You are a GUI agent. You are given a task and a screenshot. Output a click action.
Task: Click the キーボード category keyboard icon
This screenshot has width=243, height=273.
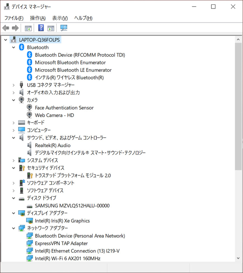(21, 123)
